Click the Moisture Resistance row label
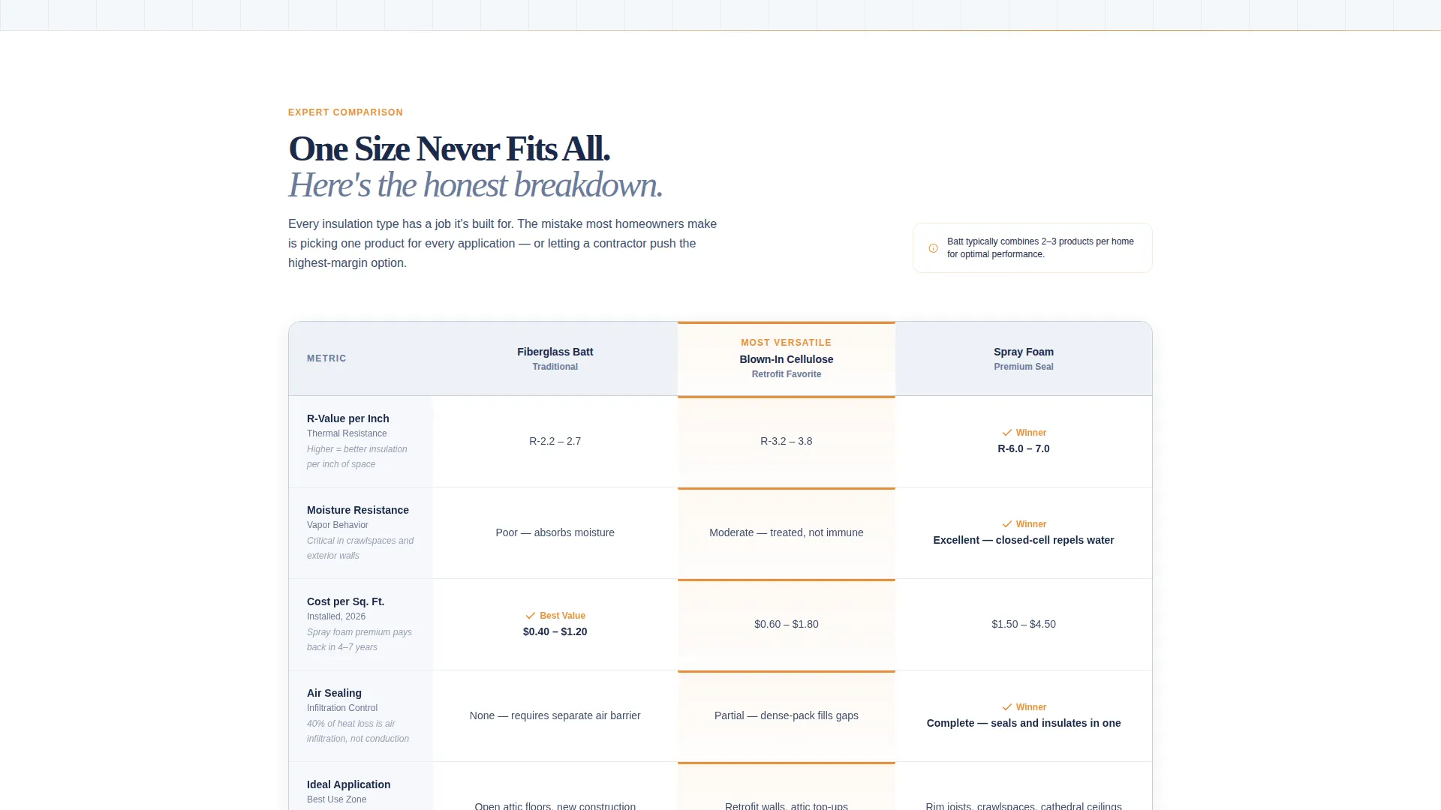 point(358,510)
